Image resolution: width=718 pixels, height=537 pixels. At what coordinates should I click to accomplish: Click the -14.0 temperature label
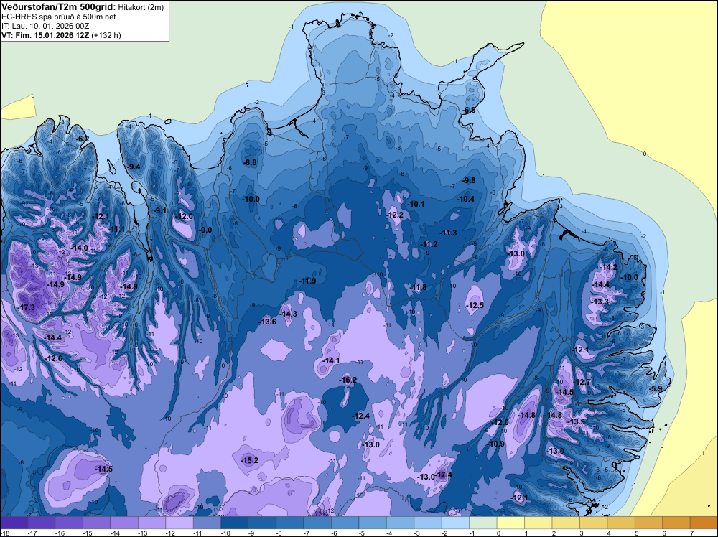tap(79, 248)
